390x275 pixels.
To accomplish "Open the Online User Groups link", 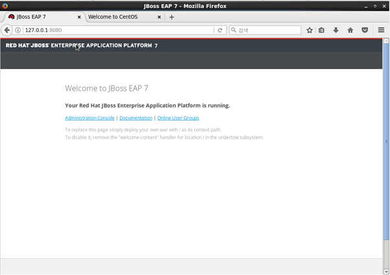I will pos(178,118).
